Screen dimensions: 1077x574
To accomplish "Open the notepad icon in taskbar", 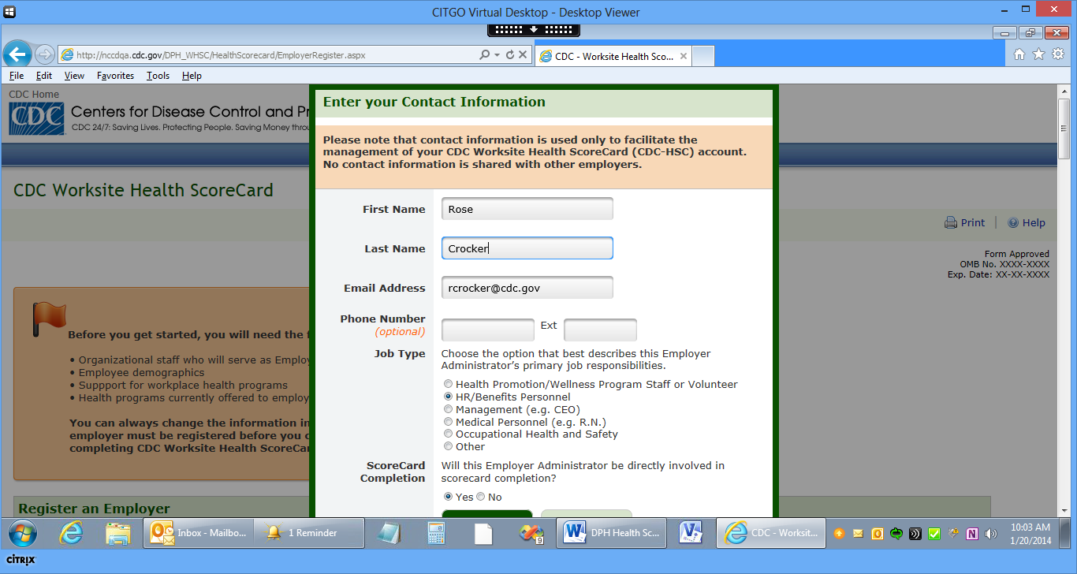I will click(x=388, y=533).
